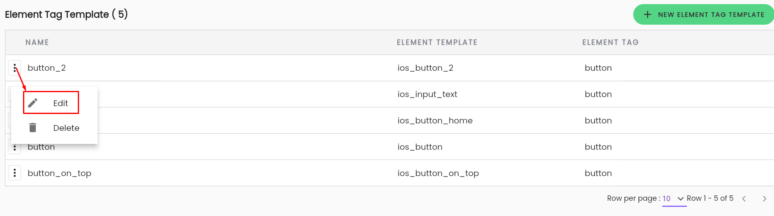This screenshot has width=774, height=216.
Task: Go to the next page arrow
Action: coord(764,199)
